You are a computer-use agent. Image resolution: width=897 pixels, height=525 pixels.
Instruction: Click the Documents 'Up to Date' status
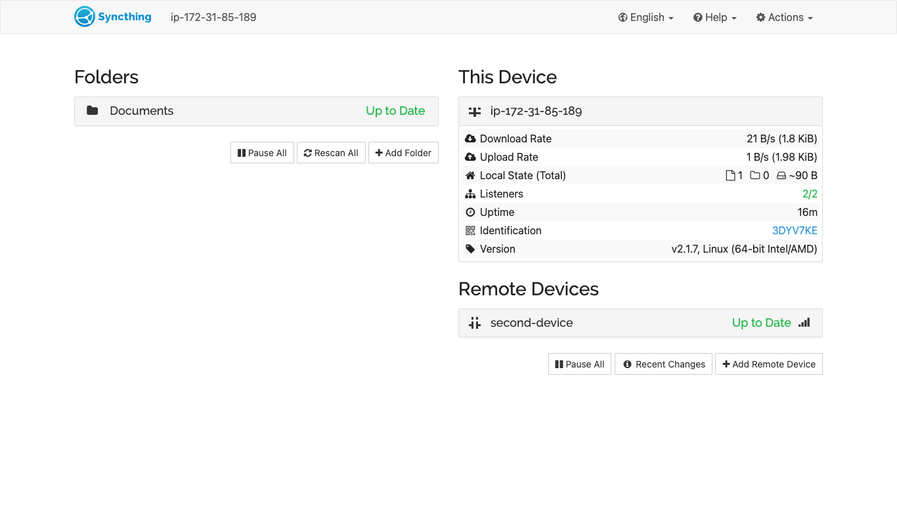coord(395,111)
